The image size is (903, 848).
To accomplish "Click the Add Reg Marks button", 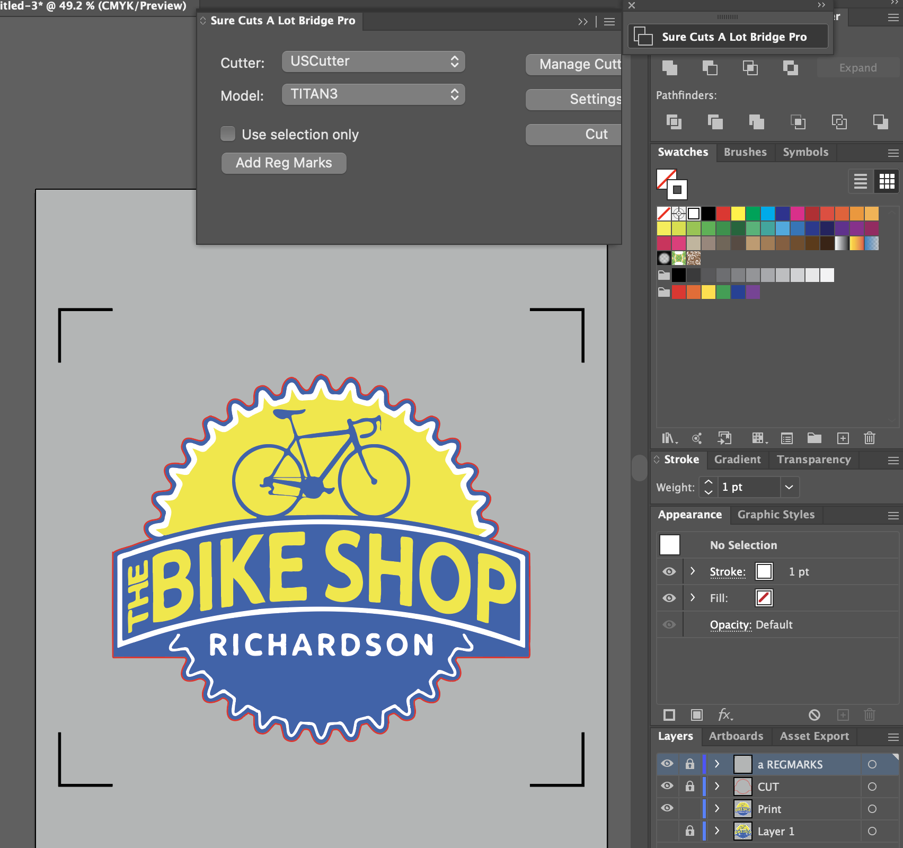I will [x=284, y=163].
